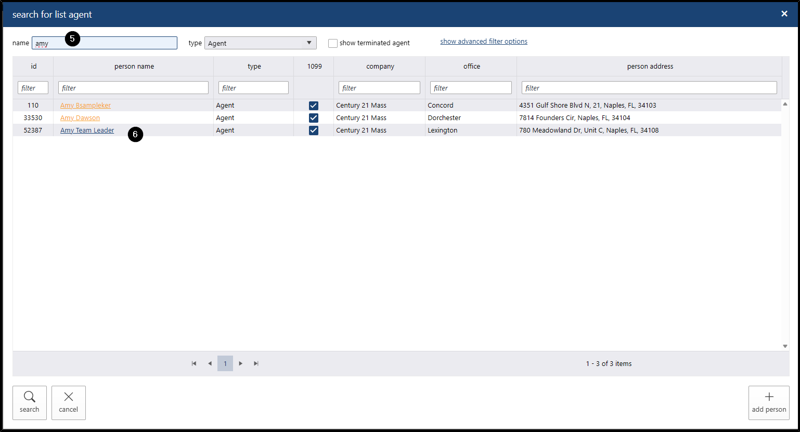Sort by the office column header
The width and height of the screenshot is (800, 432).
click(471, 67)
